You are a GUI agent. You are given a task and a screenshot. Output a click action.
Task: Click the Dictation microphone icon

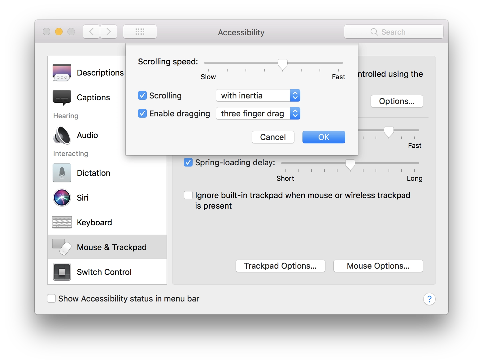tap(62, 173)
